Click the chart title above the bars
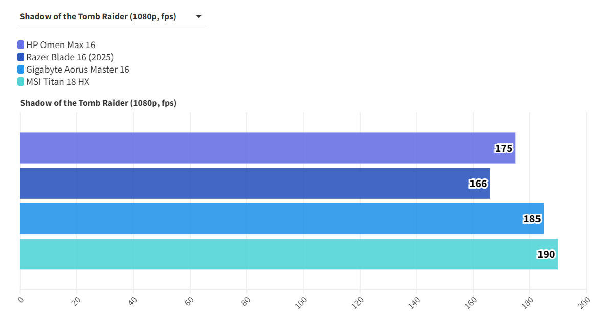The height and width of the screenshot is (317, 606). 98,103
